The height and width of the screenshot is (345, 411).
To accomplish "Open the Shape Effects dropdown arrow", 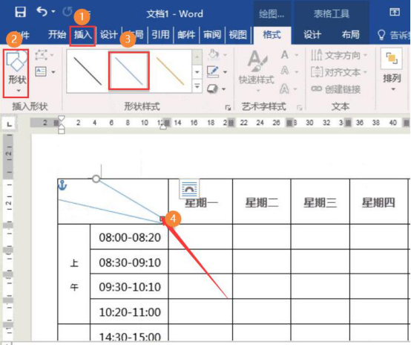I will tap(224, 89).
